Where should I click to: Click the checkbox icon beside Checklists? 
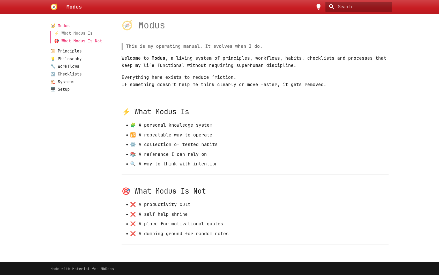point(53,74)
